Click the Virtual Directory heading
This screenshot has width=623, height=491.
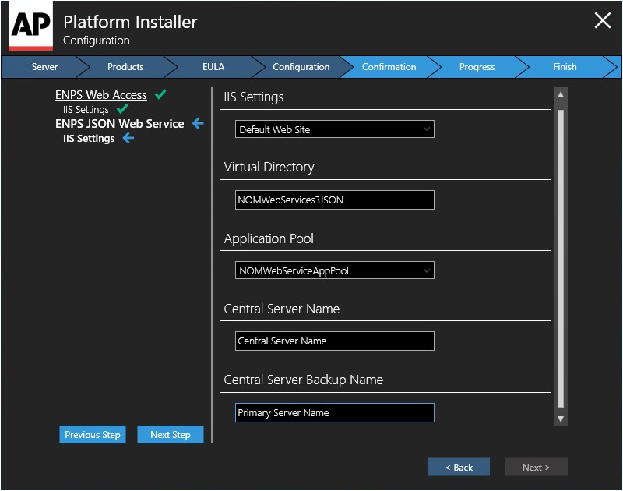[x=269, y=167]
